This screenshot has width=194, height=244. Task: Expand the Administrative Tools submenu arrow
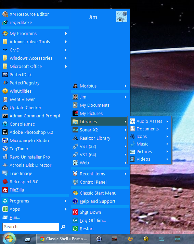(x=66, y=42)
